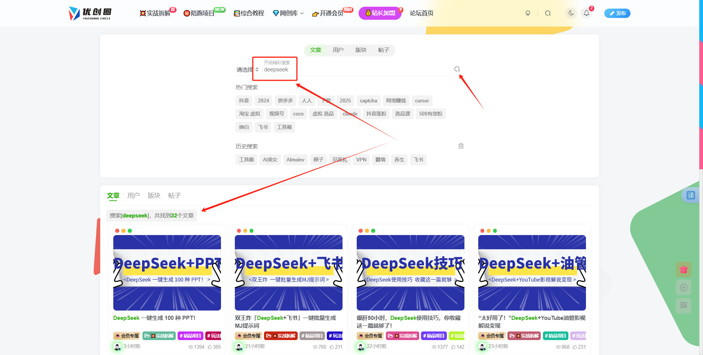703x355 pixels.
Task: Submit search with magnifier icon
Action: coord(457,69)
